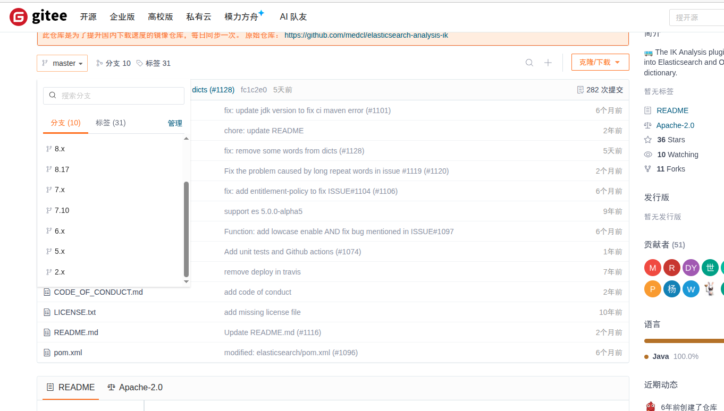Click the README book icon in sidebar
The image size is (724, 411).
[x=647, y=110]
